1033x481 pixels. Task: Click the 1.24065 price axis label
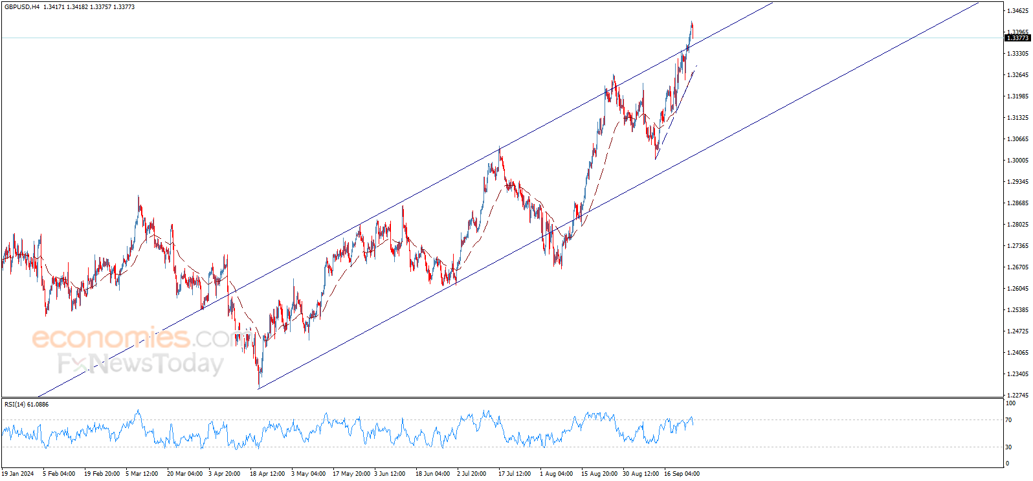pyautogui.click(x=1017, y=353)
